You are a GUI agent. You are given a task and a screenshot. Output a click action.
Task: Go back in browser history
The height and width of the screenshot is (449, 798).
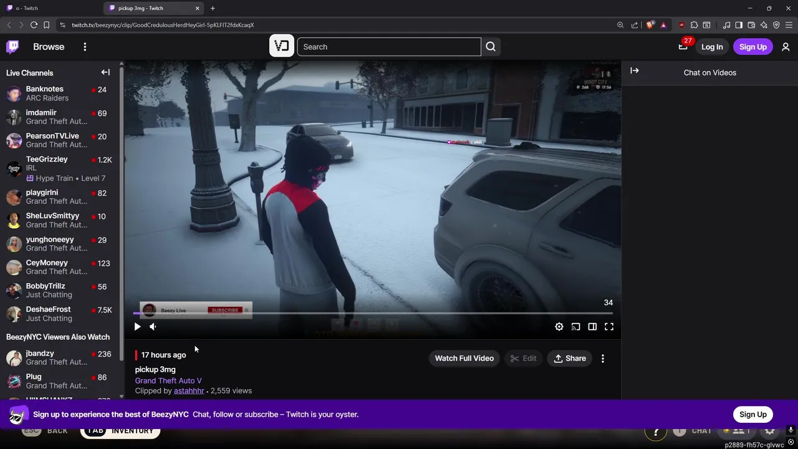pos(9,25)
